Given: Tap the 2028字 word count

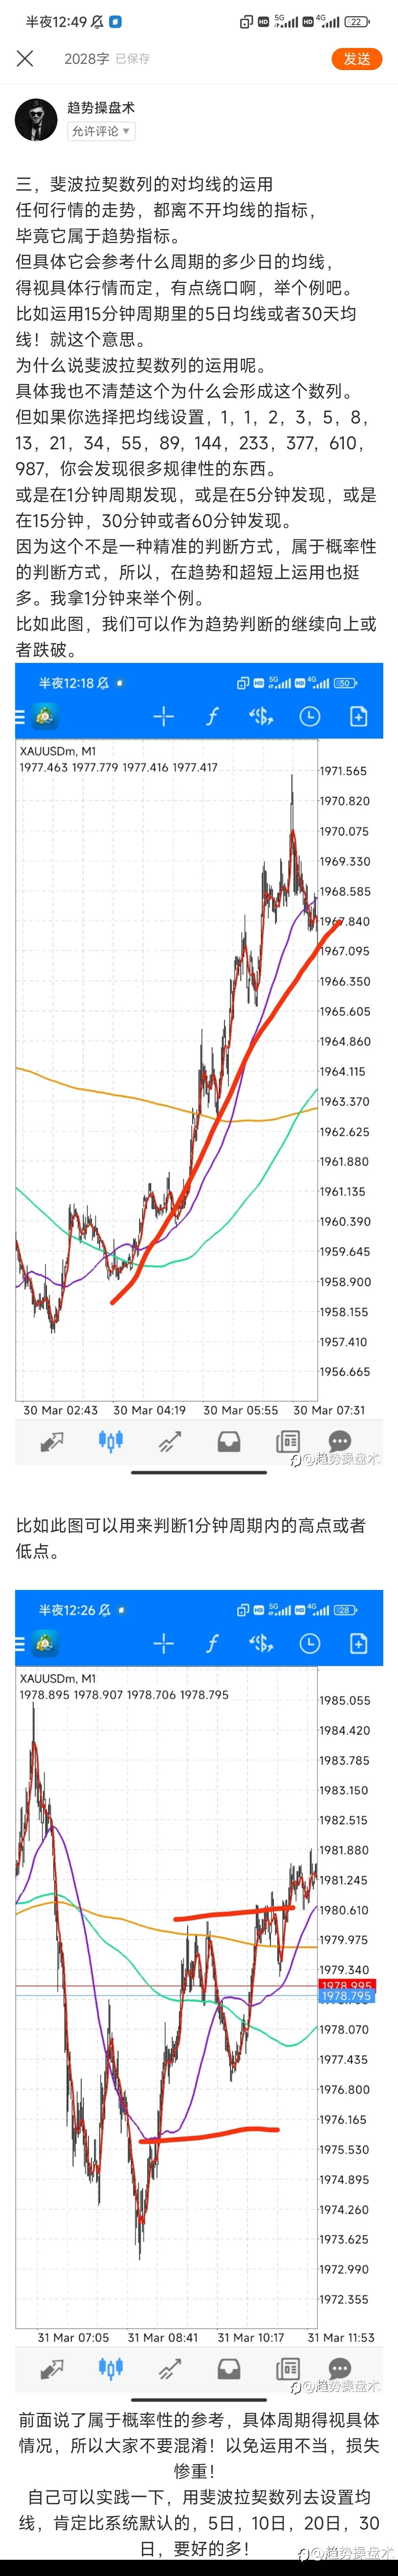Looking at the screenshot, I should [x=87, y=59].
